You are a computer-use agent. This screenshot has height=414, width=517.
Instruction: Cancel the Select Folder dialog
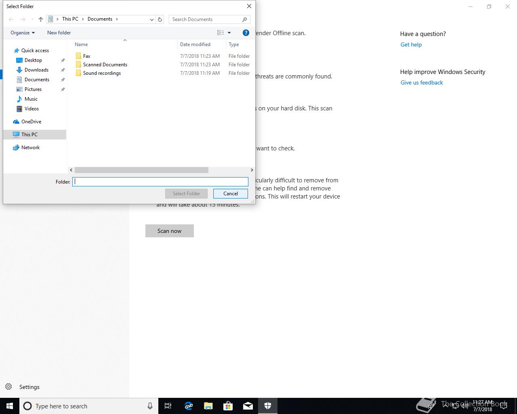coord(231,194)
